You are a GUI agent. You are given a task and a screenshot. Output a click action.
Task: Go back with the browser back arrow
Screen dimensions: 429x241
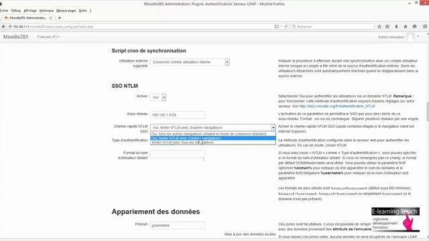[3, 27]
